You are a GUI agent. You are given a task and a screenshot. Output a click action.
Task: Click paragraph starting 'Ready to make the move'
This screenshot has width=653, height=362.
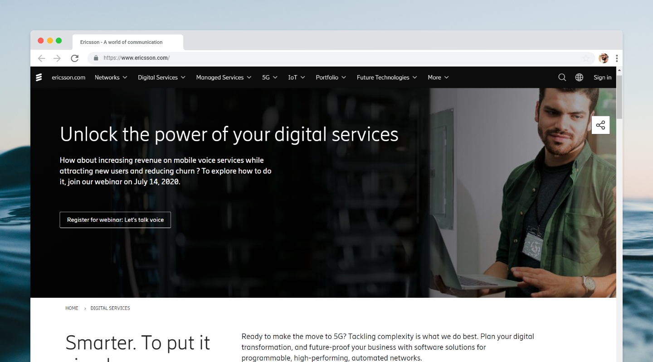click(388, 347)
